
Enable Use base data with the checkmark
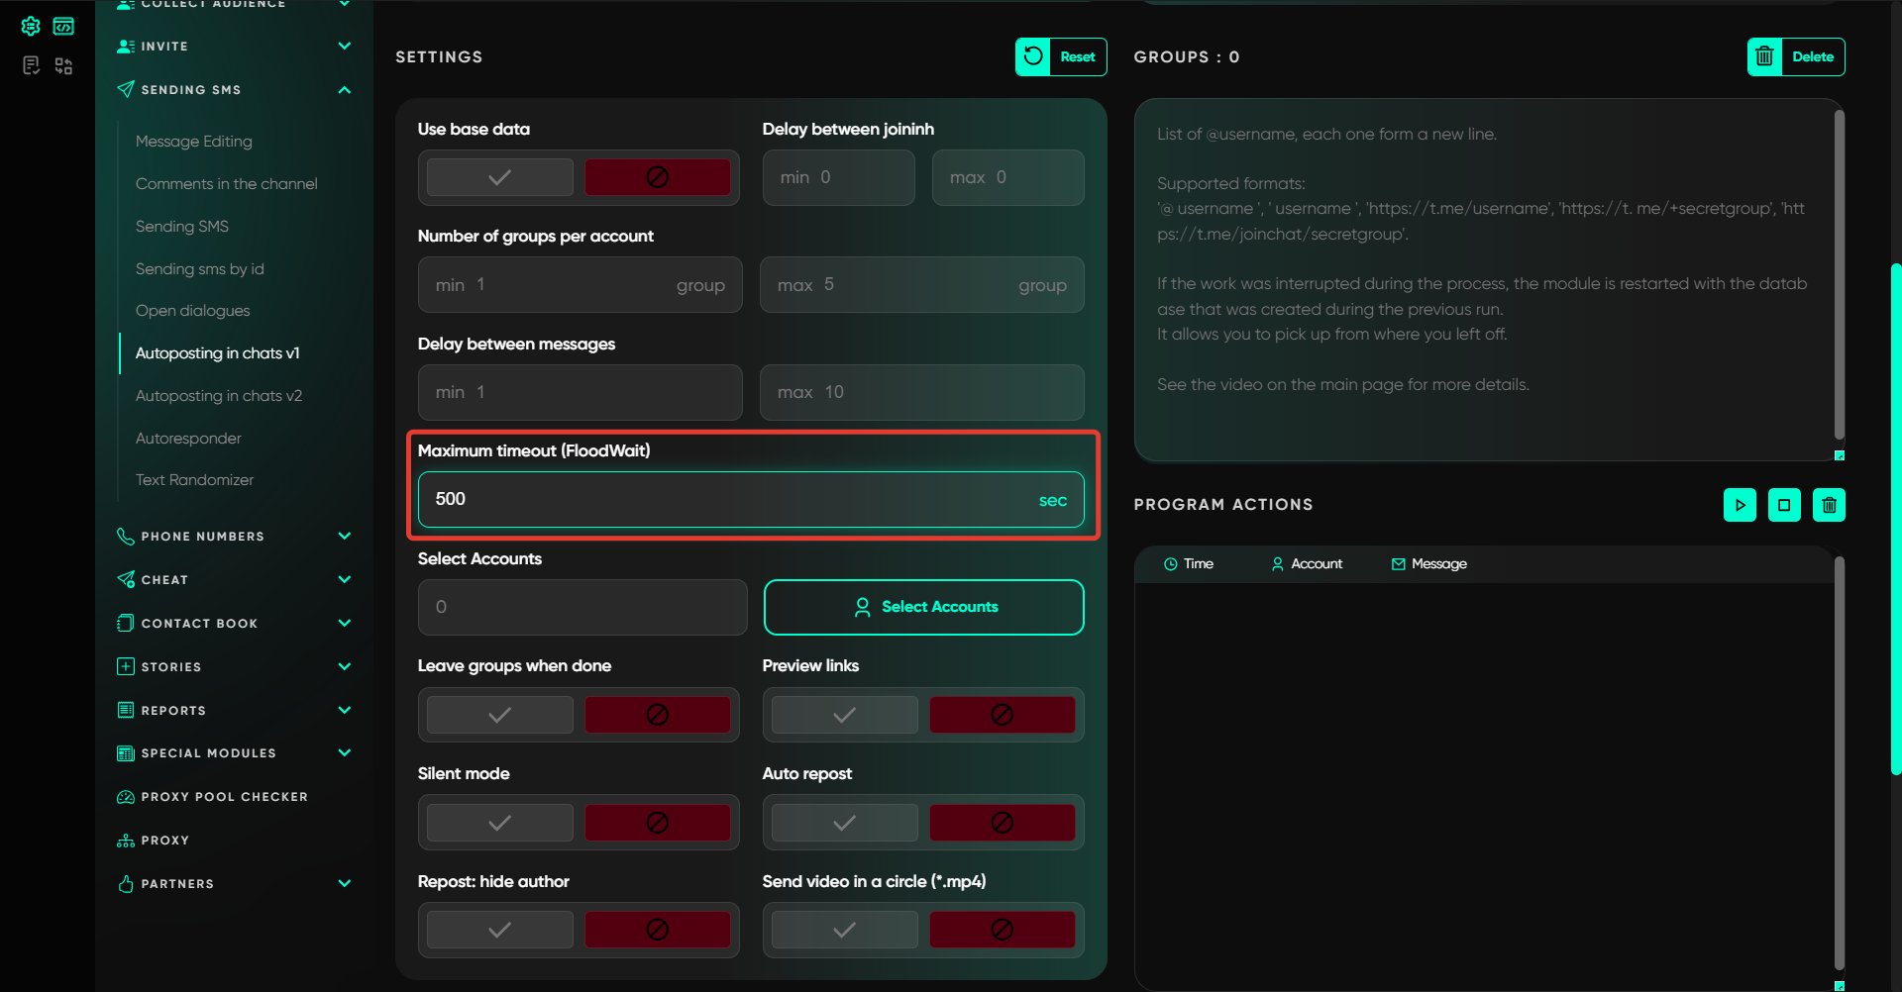(x=500, y=177)
